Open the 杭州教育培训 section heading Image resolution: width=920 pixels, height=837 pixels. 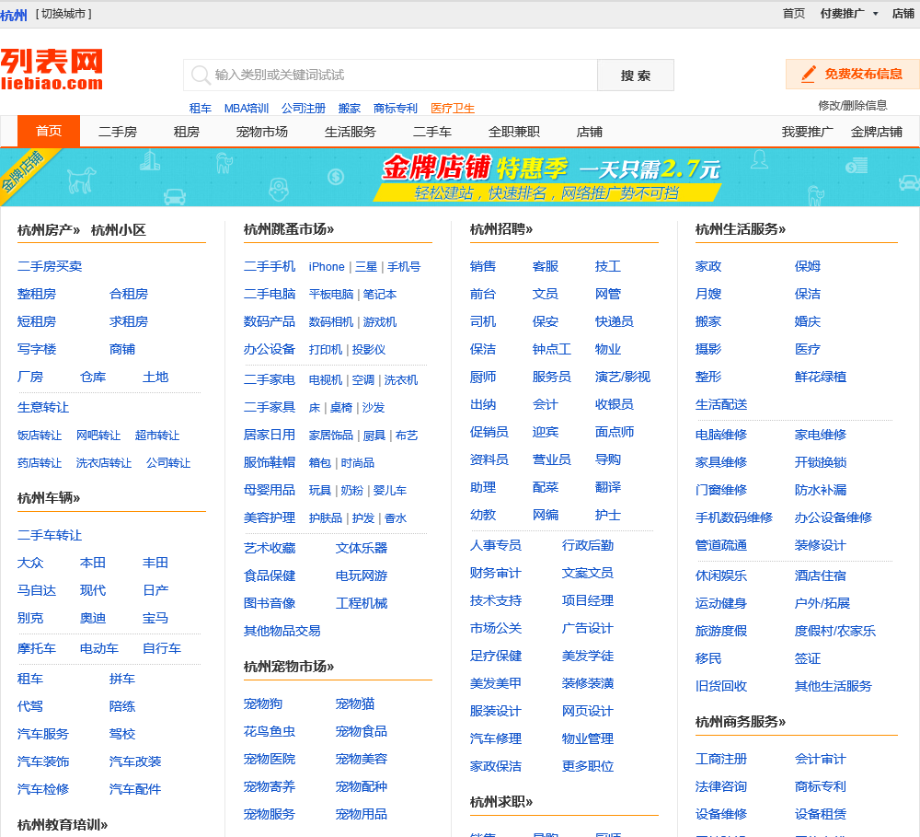pos(63,825)
